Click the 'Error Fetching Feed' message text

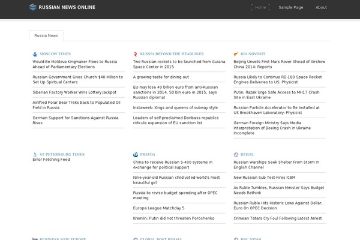(x=51, y=160)
